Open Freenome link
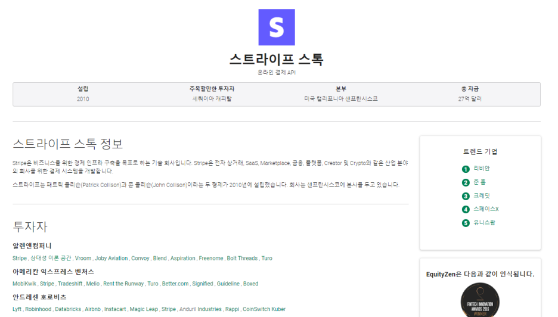The width and height of the screenshot is (558, 317). click(211, 258)
